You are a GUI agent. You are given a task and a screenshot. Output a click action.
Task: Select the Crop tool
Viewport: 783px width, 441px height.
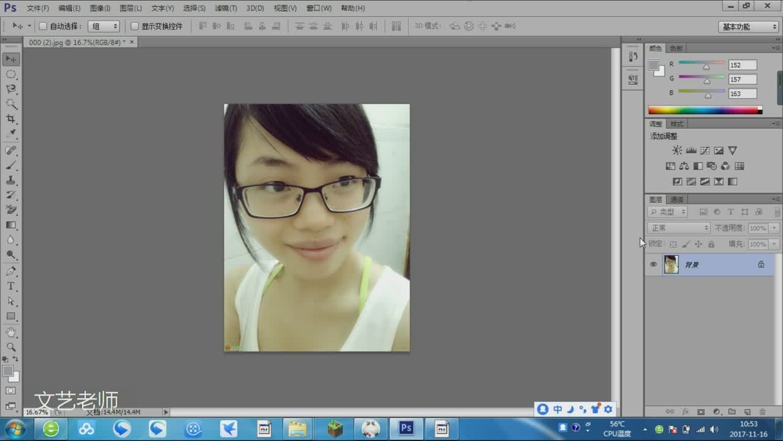click(x=11, y=119)
